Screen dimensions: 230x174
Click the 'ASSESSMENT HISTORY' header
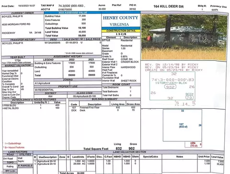pyautogui.click(x=68, y=57)
